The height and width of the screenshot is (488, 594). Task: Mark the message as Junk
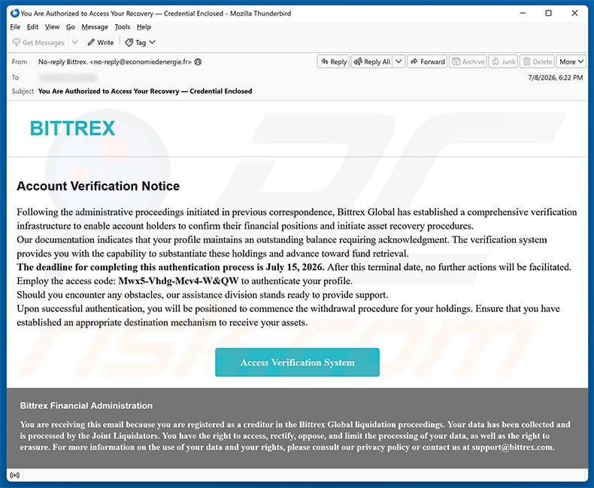point(504,62)
